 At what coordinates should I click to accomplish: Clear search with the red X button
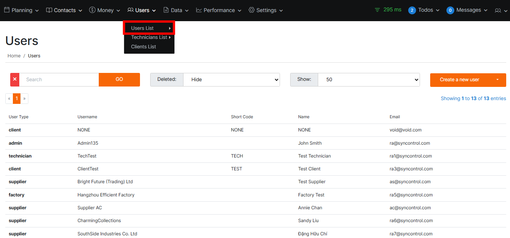pos(15,80)
